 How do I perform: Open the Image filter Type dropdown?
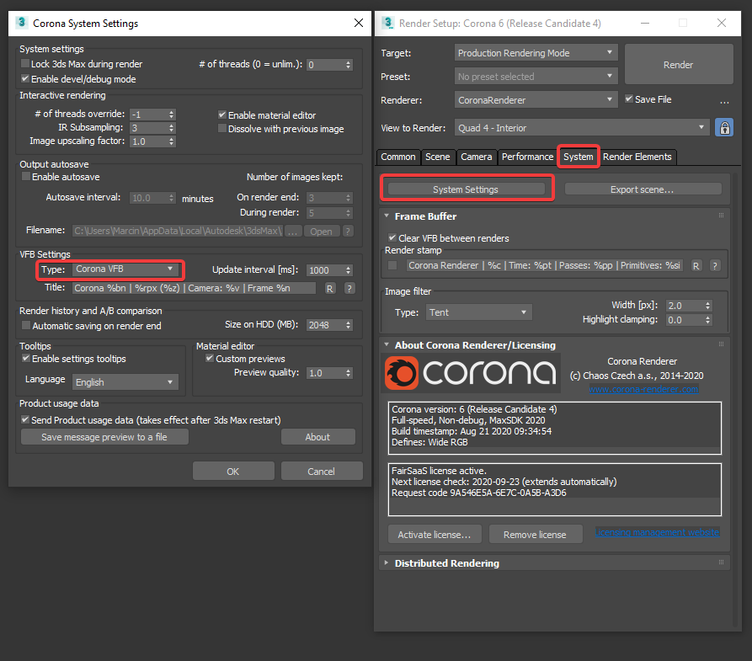click(x=478, y=312)
